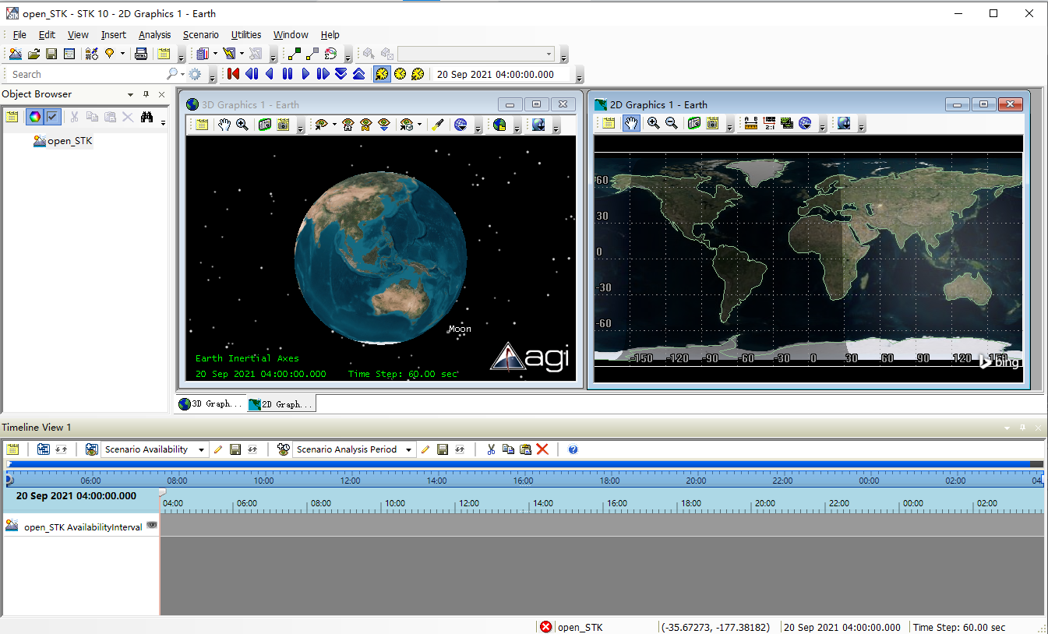
Task: Toggle the second clock animation mode
Action: pyautogui.click(x=400, y=74)
